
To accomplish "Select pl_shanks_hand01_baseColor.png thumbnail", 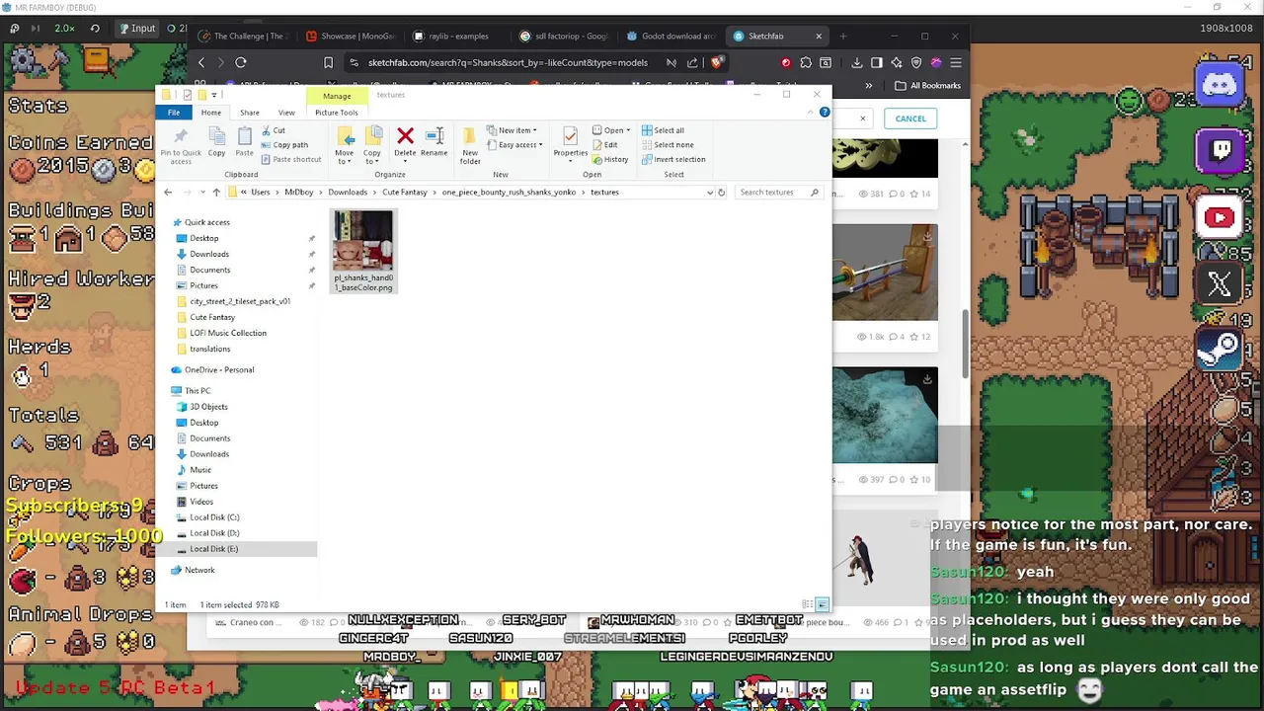I will point(363,251).
